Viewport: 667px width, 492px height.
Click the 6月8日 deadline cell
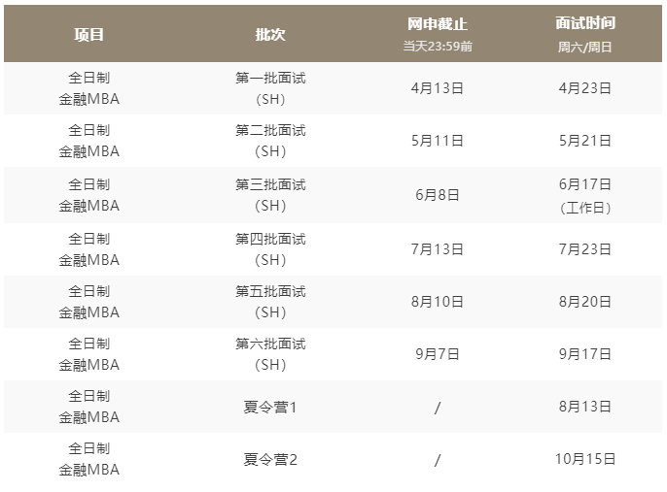pyautogui.click(x=438, y=195)
